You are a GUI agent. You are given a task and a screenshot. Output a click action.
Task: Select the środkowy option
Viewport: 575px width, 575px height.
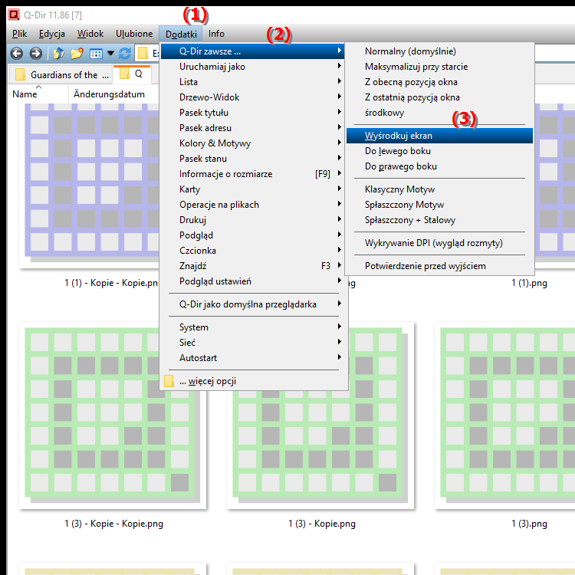tap(439, 113)
